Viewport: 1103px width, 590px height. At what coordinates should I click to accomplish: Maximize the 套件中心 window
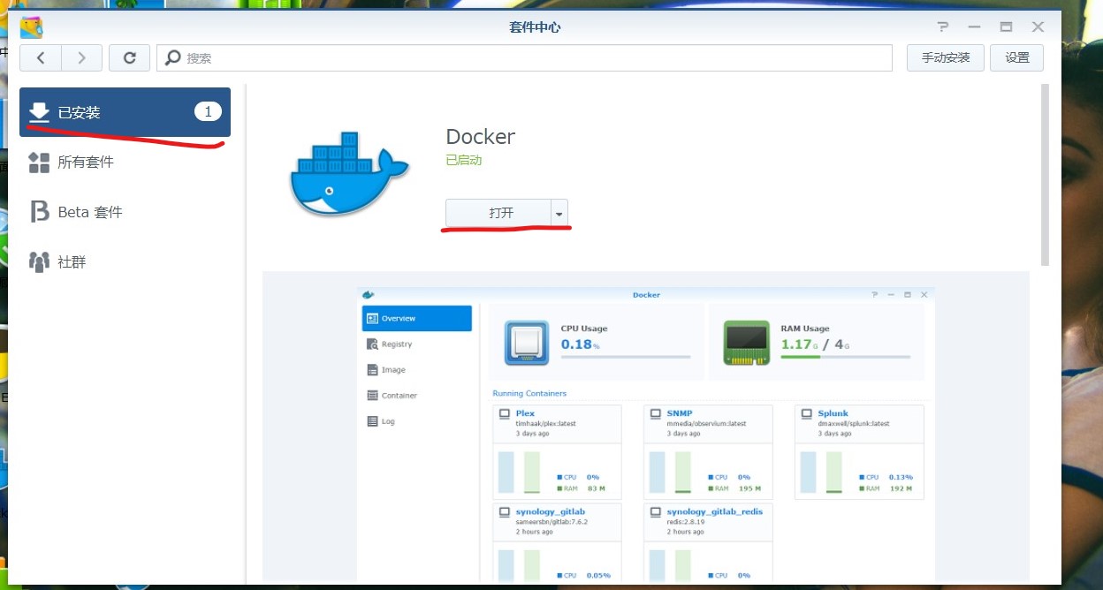[x=1006, y=27]
